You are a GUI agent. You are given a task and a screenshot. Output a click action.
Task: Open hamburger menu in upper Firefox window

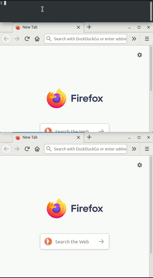[x=147, y=39]
